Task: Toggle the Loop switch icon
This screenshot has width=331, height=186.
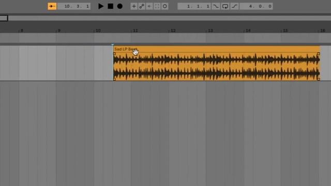Action: pyautogui.click(x=225, y=6)
